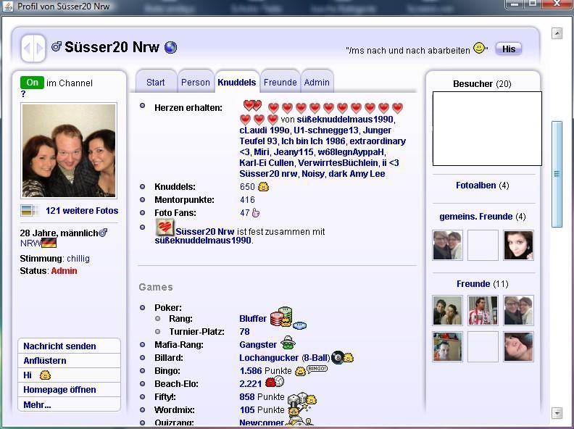Expand the Mehr... options
Image resolution: width=574 pixels, height=429 pixels.
click(x=37, y=404)
